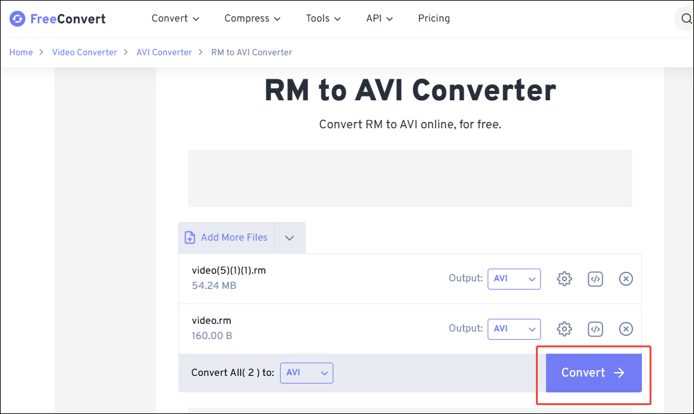
Task: Open output format dropdown for video.rm
Action: point(514,329)
